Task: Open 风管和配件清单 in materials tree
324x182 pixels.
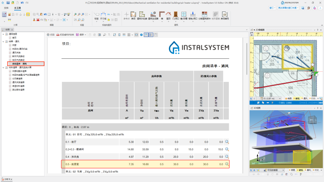Action: coord(19,71)
